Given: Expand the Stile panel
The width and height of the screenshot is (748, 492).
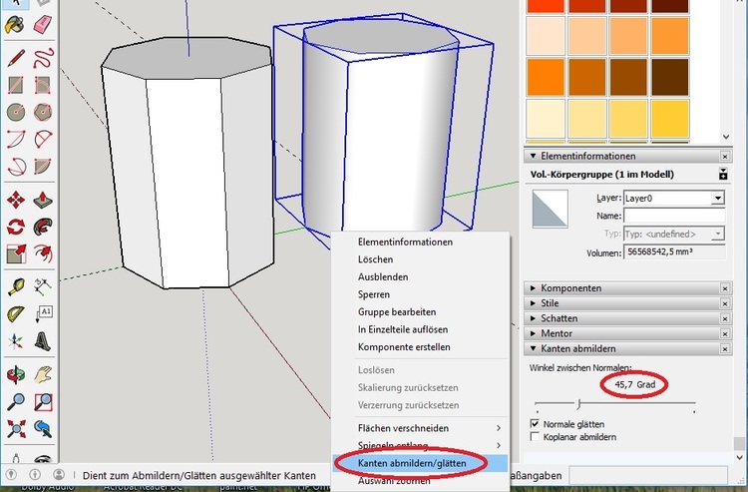Looking at the screenshot, I should point(534,303).
